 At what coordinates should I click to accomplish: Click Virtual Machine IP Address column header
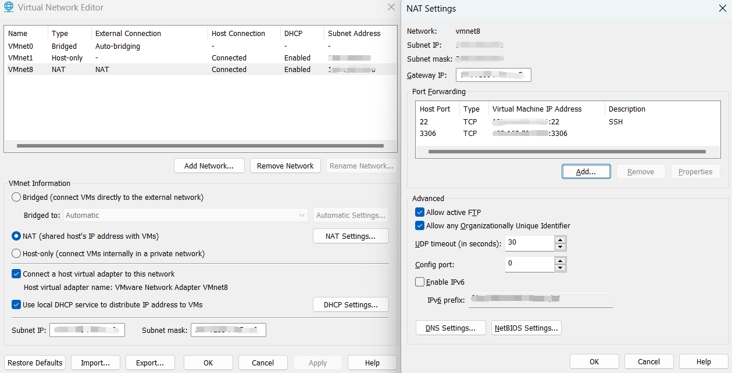(x=547, y=109)
